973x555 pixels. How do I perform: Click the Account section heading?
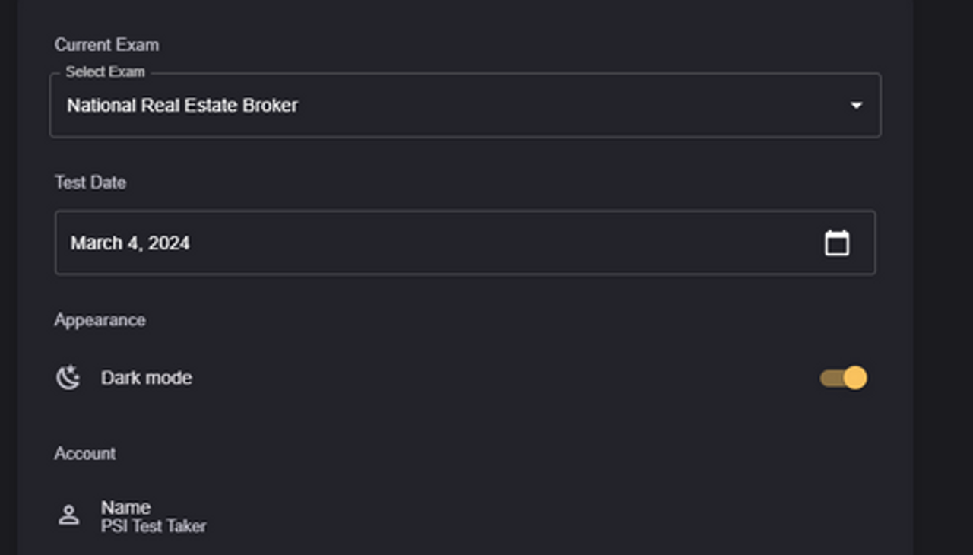[x=84, y=454]
